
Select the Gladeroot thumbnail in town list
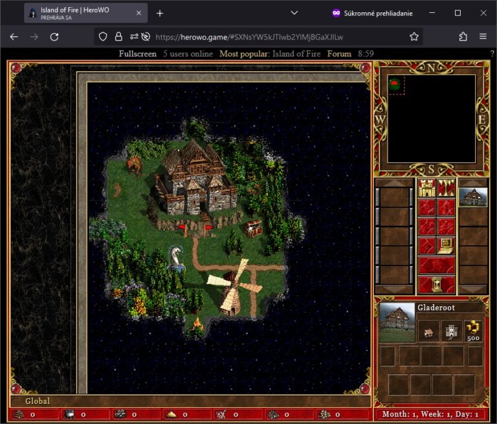coord(473,197)
